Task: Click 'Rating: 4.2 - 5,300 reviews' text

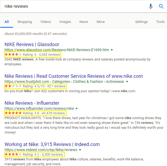Action: 43,154
